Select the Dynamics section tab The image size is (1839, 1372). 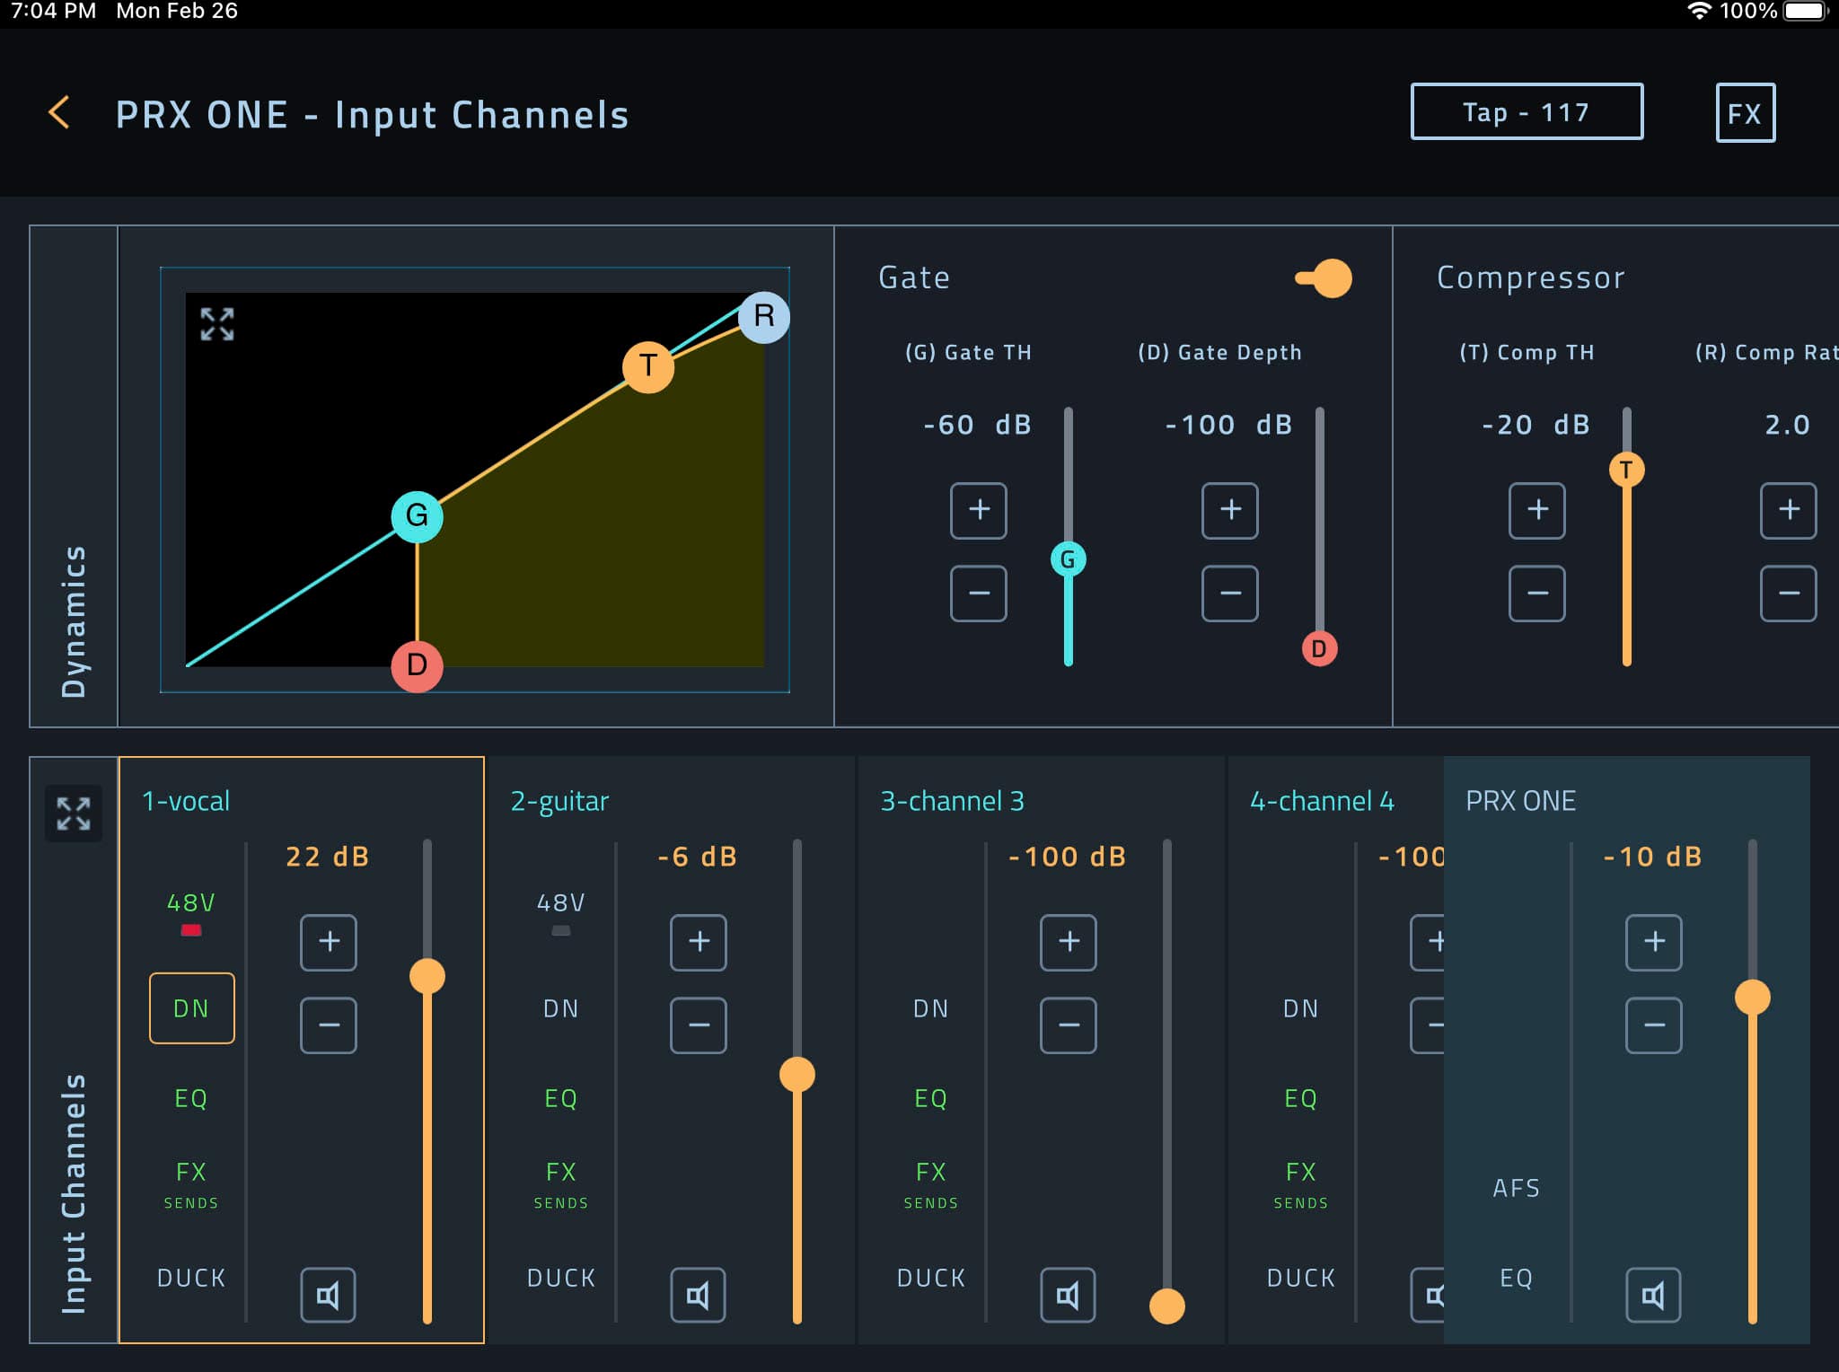[x=75, y=620]
